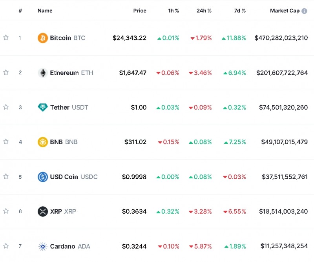Sort by the 1h % column header
The height and width of the screenshot is (262, 314).
tap(173, 11)
